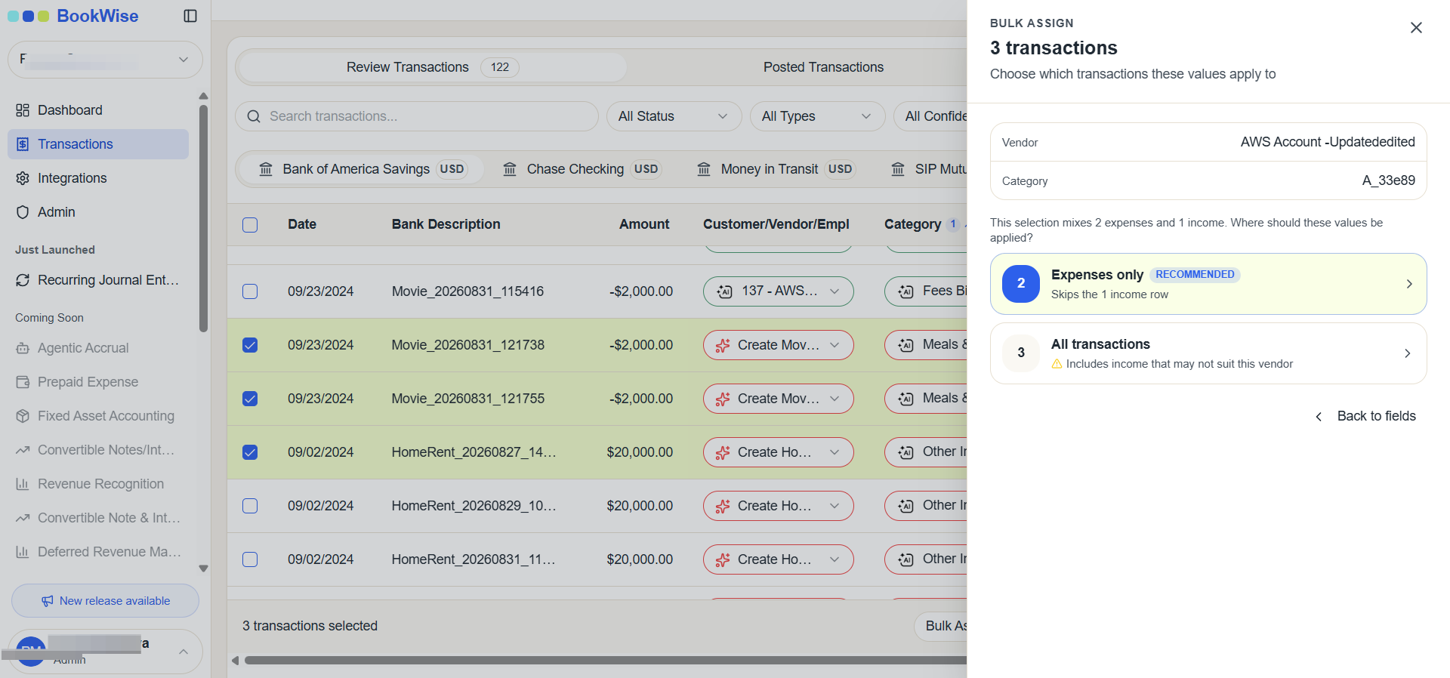Switch to Review Transactions tab
The height and width of the screenshot is (678, 1450).
click(432, 67)
